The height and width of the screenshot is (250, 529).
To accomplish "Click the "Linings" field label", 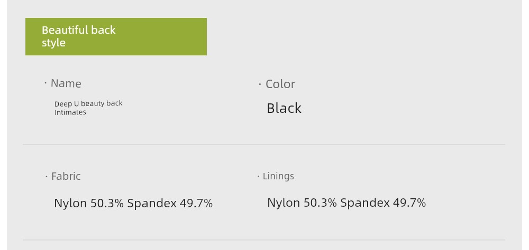I will click(278, 176).
